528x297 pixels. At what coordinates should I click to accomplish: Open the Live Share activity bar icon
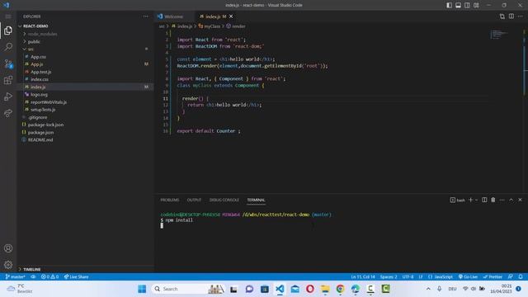pyautogui.click(x=8, y=113)
